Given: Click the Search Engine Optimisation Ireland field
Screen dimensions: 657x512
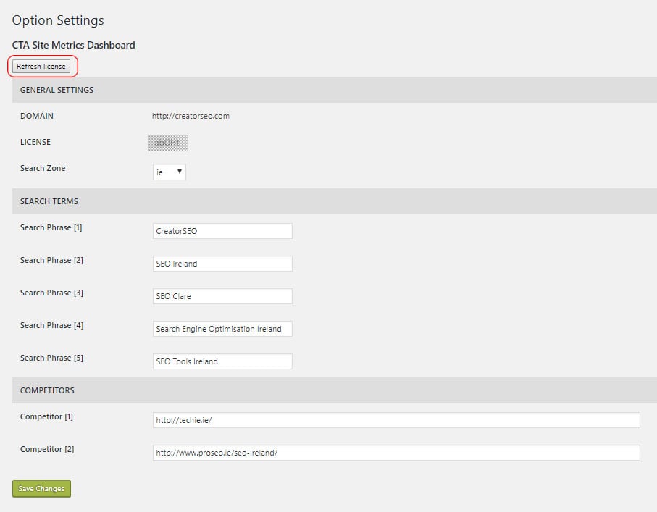Looking at the screenshot, I should (222, 328).
